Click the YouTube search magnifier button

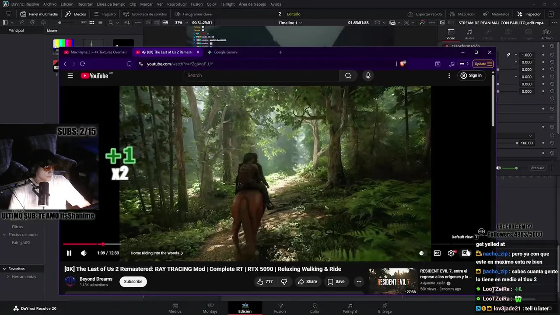[x=348, y=75]
